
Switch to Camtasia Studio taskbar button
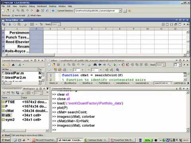click(96, 140)
